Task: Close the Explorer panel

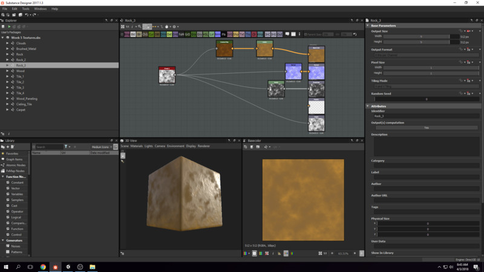Action: pos(116,21)
